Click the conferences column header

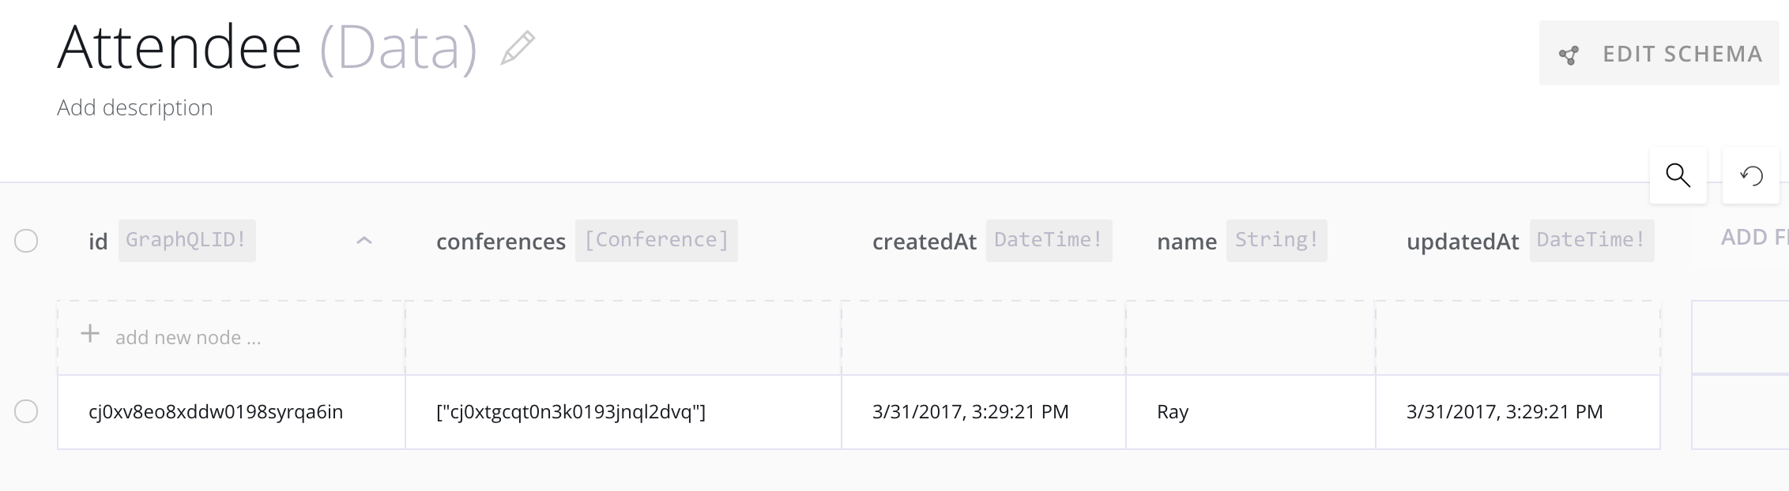pos(500,242)
